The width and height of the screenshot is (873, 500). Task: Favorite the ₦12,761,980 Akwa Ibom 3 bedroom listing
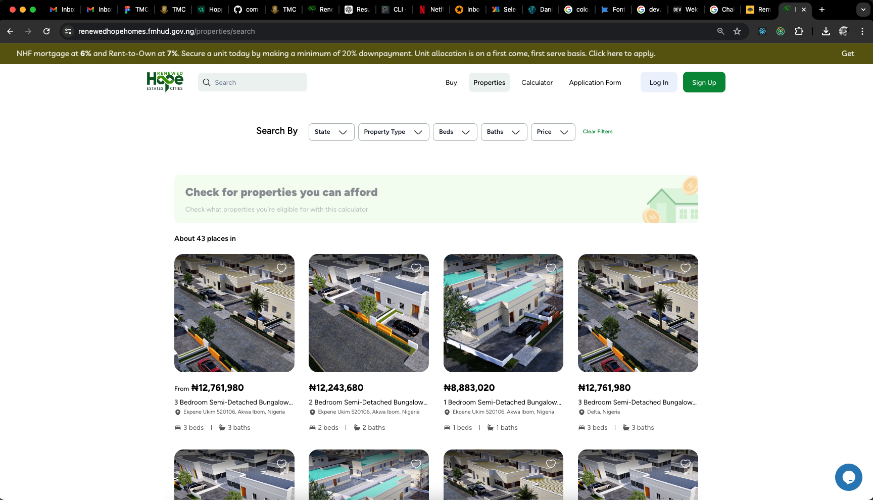pos(281,268)
